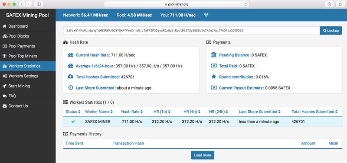
Task: Click Pending Balance bank icon
Action: click(214, 55)
